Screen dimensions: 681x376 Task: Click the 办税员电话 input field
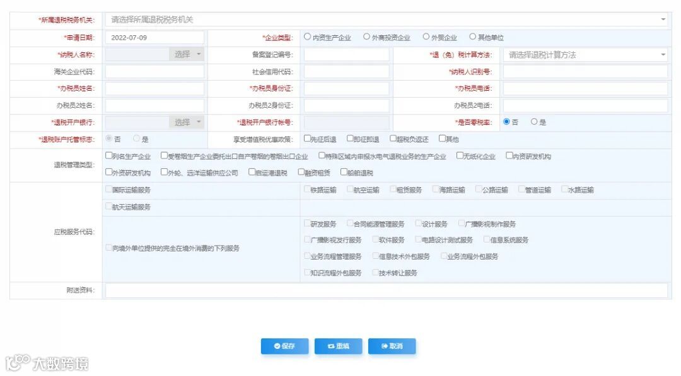(585, 88)
